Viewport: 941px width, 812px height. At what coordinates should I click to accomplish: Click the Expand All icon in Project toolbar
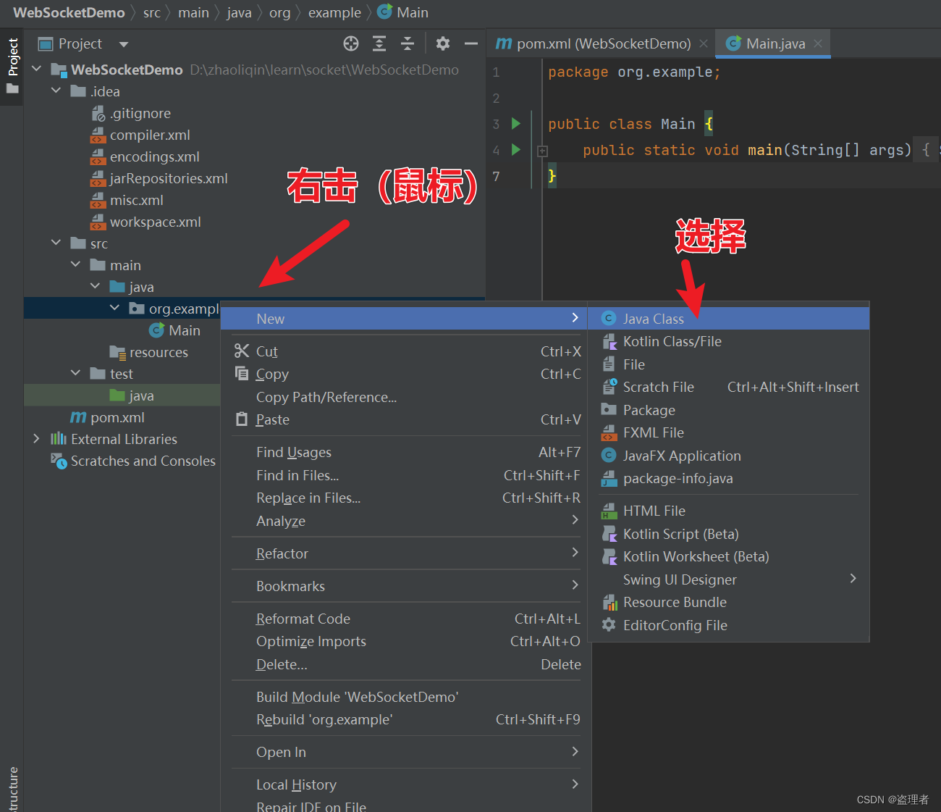click(379, 44)
